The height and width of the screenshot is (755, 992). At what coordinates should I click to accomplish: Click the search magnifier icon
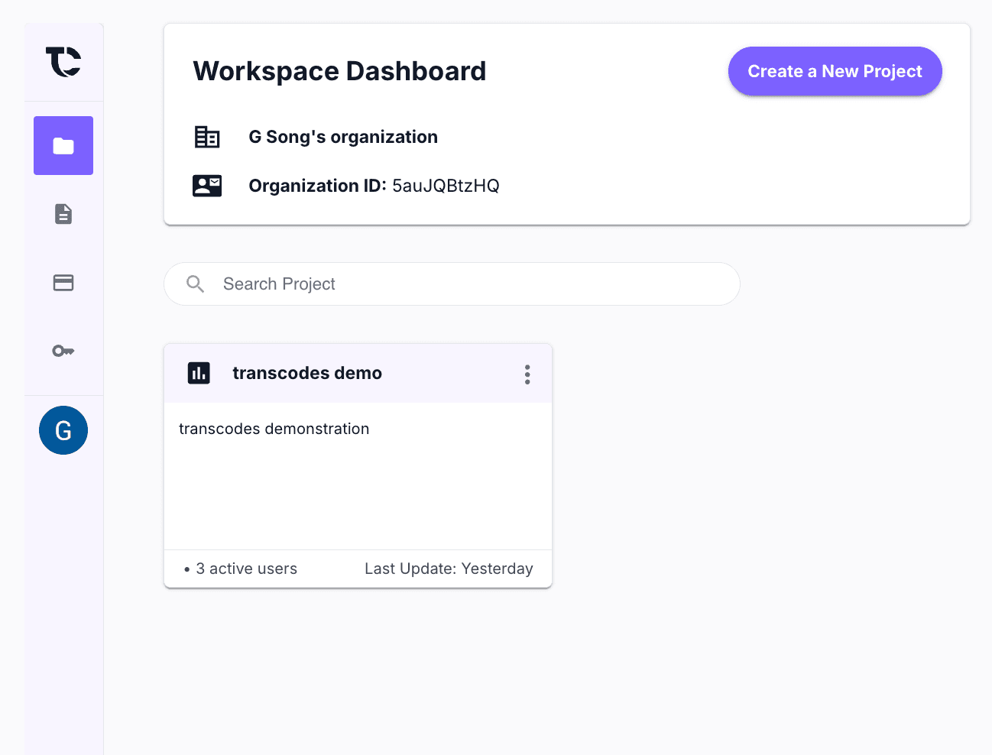pos(195,284)
